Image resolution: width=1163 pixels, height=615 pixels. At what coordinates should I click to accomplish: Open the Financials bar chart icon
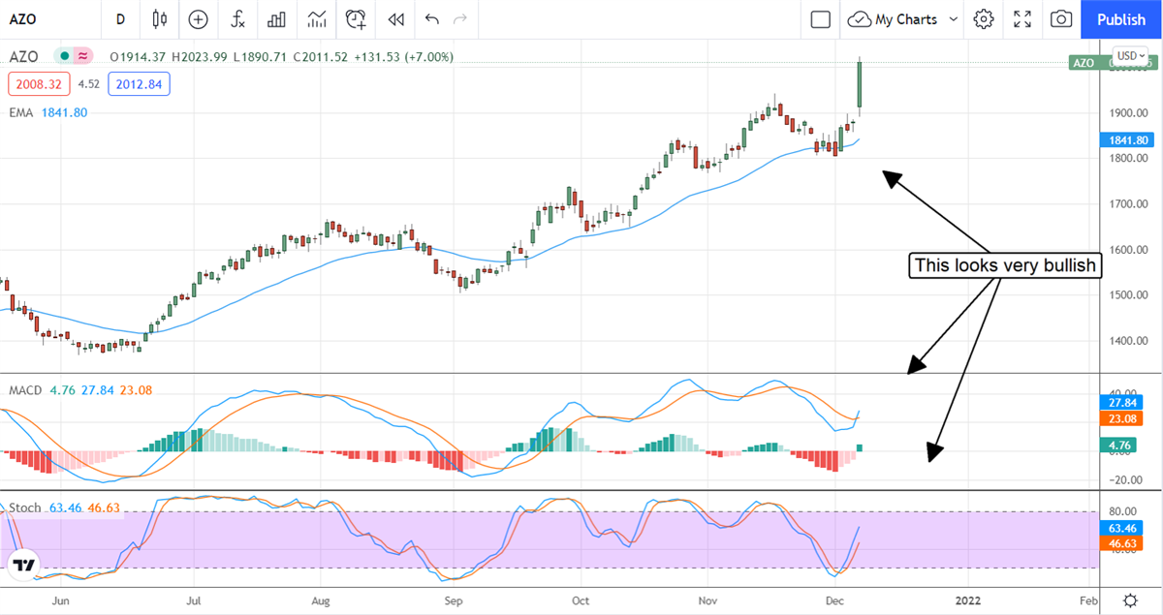(x=277, y=18)
